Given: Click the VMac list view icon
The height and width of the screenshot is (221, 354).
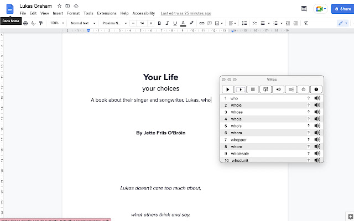Looking at the screenshot, I should coord(291,89).
